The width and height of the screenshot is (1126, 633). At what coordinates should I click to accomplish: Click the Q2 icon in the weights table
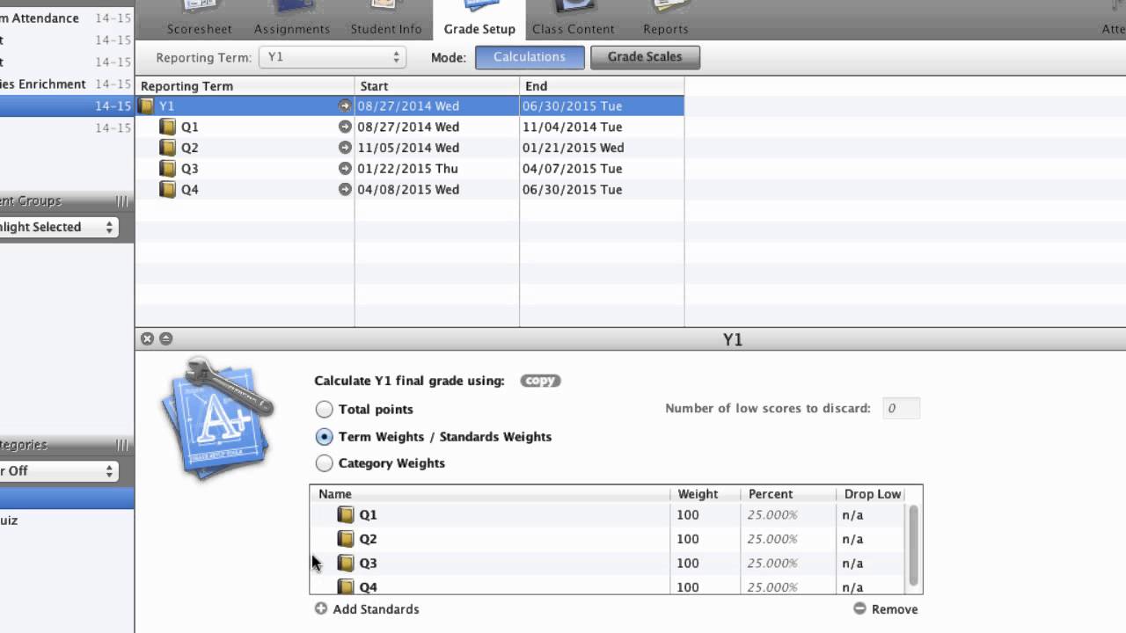click(x=346, y=539)
